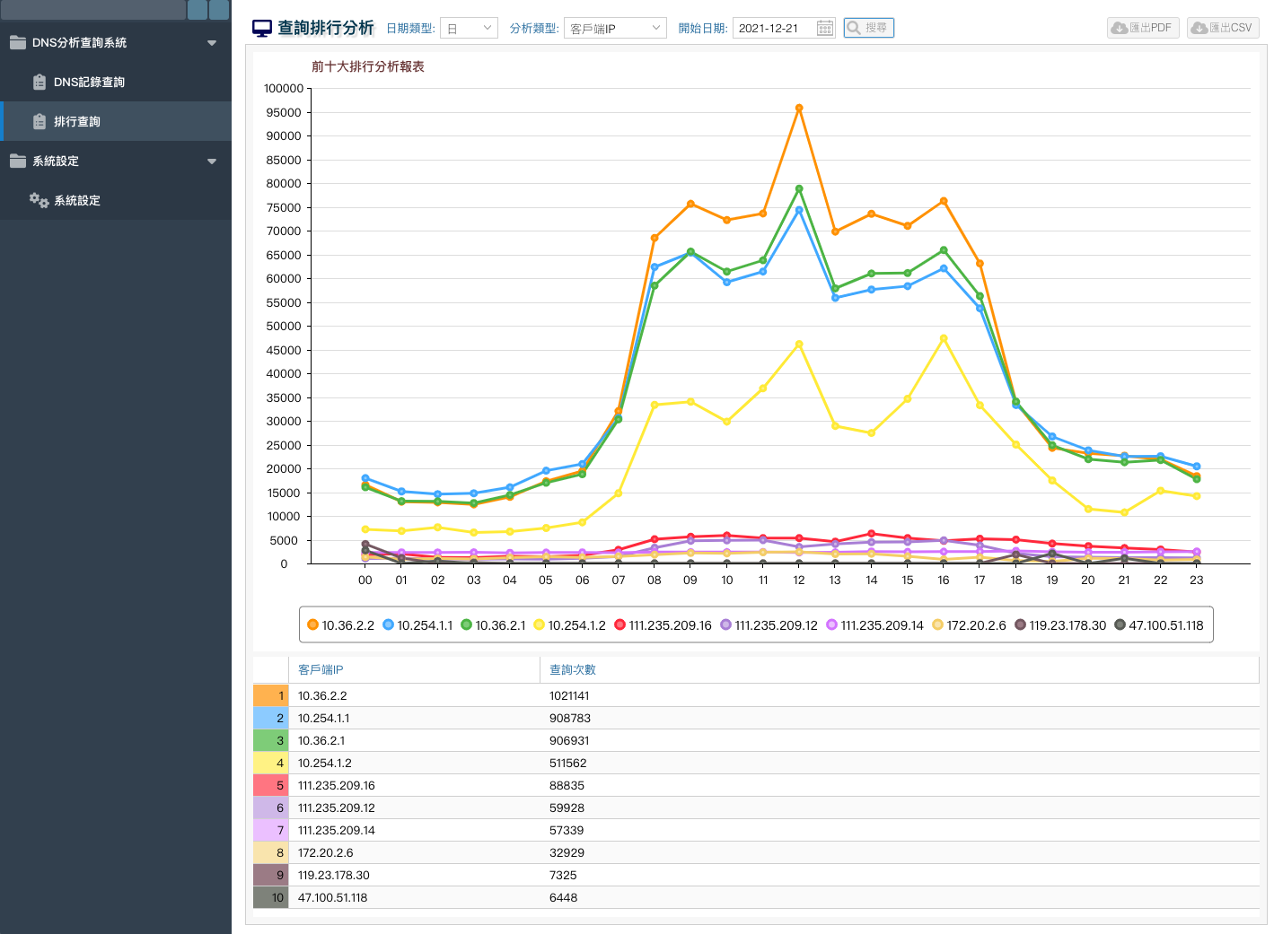Toggle 111.235.209.12 series in legend
1274x934 pixels.
[x=769, y=625]
